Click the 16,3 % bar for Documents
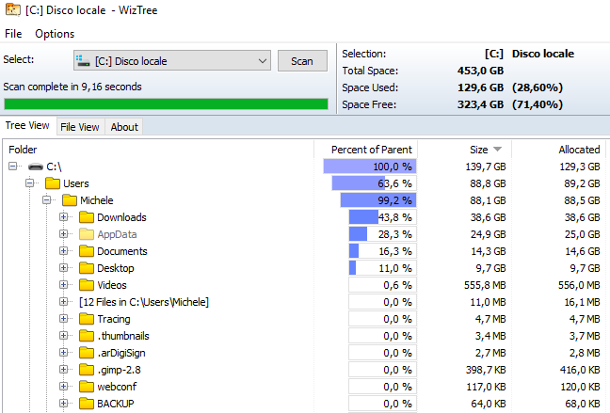This screenshot has height=413, width=610. coord(383,251)
